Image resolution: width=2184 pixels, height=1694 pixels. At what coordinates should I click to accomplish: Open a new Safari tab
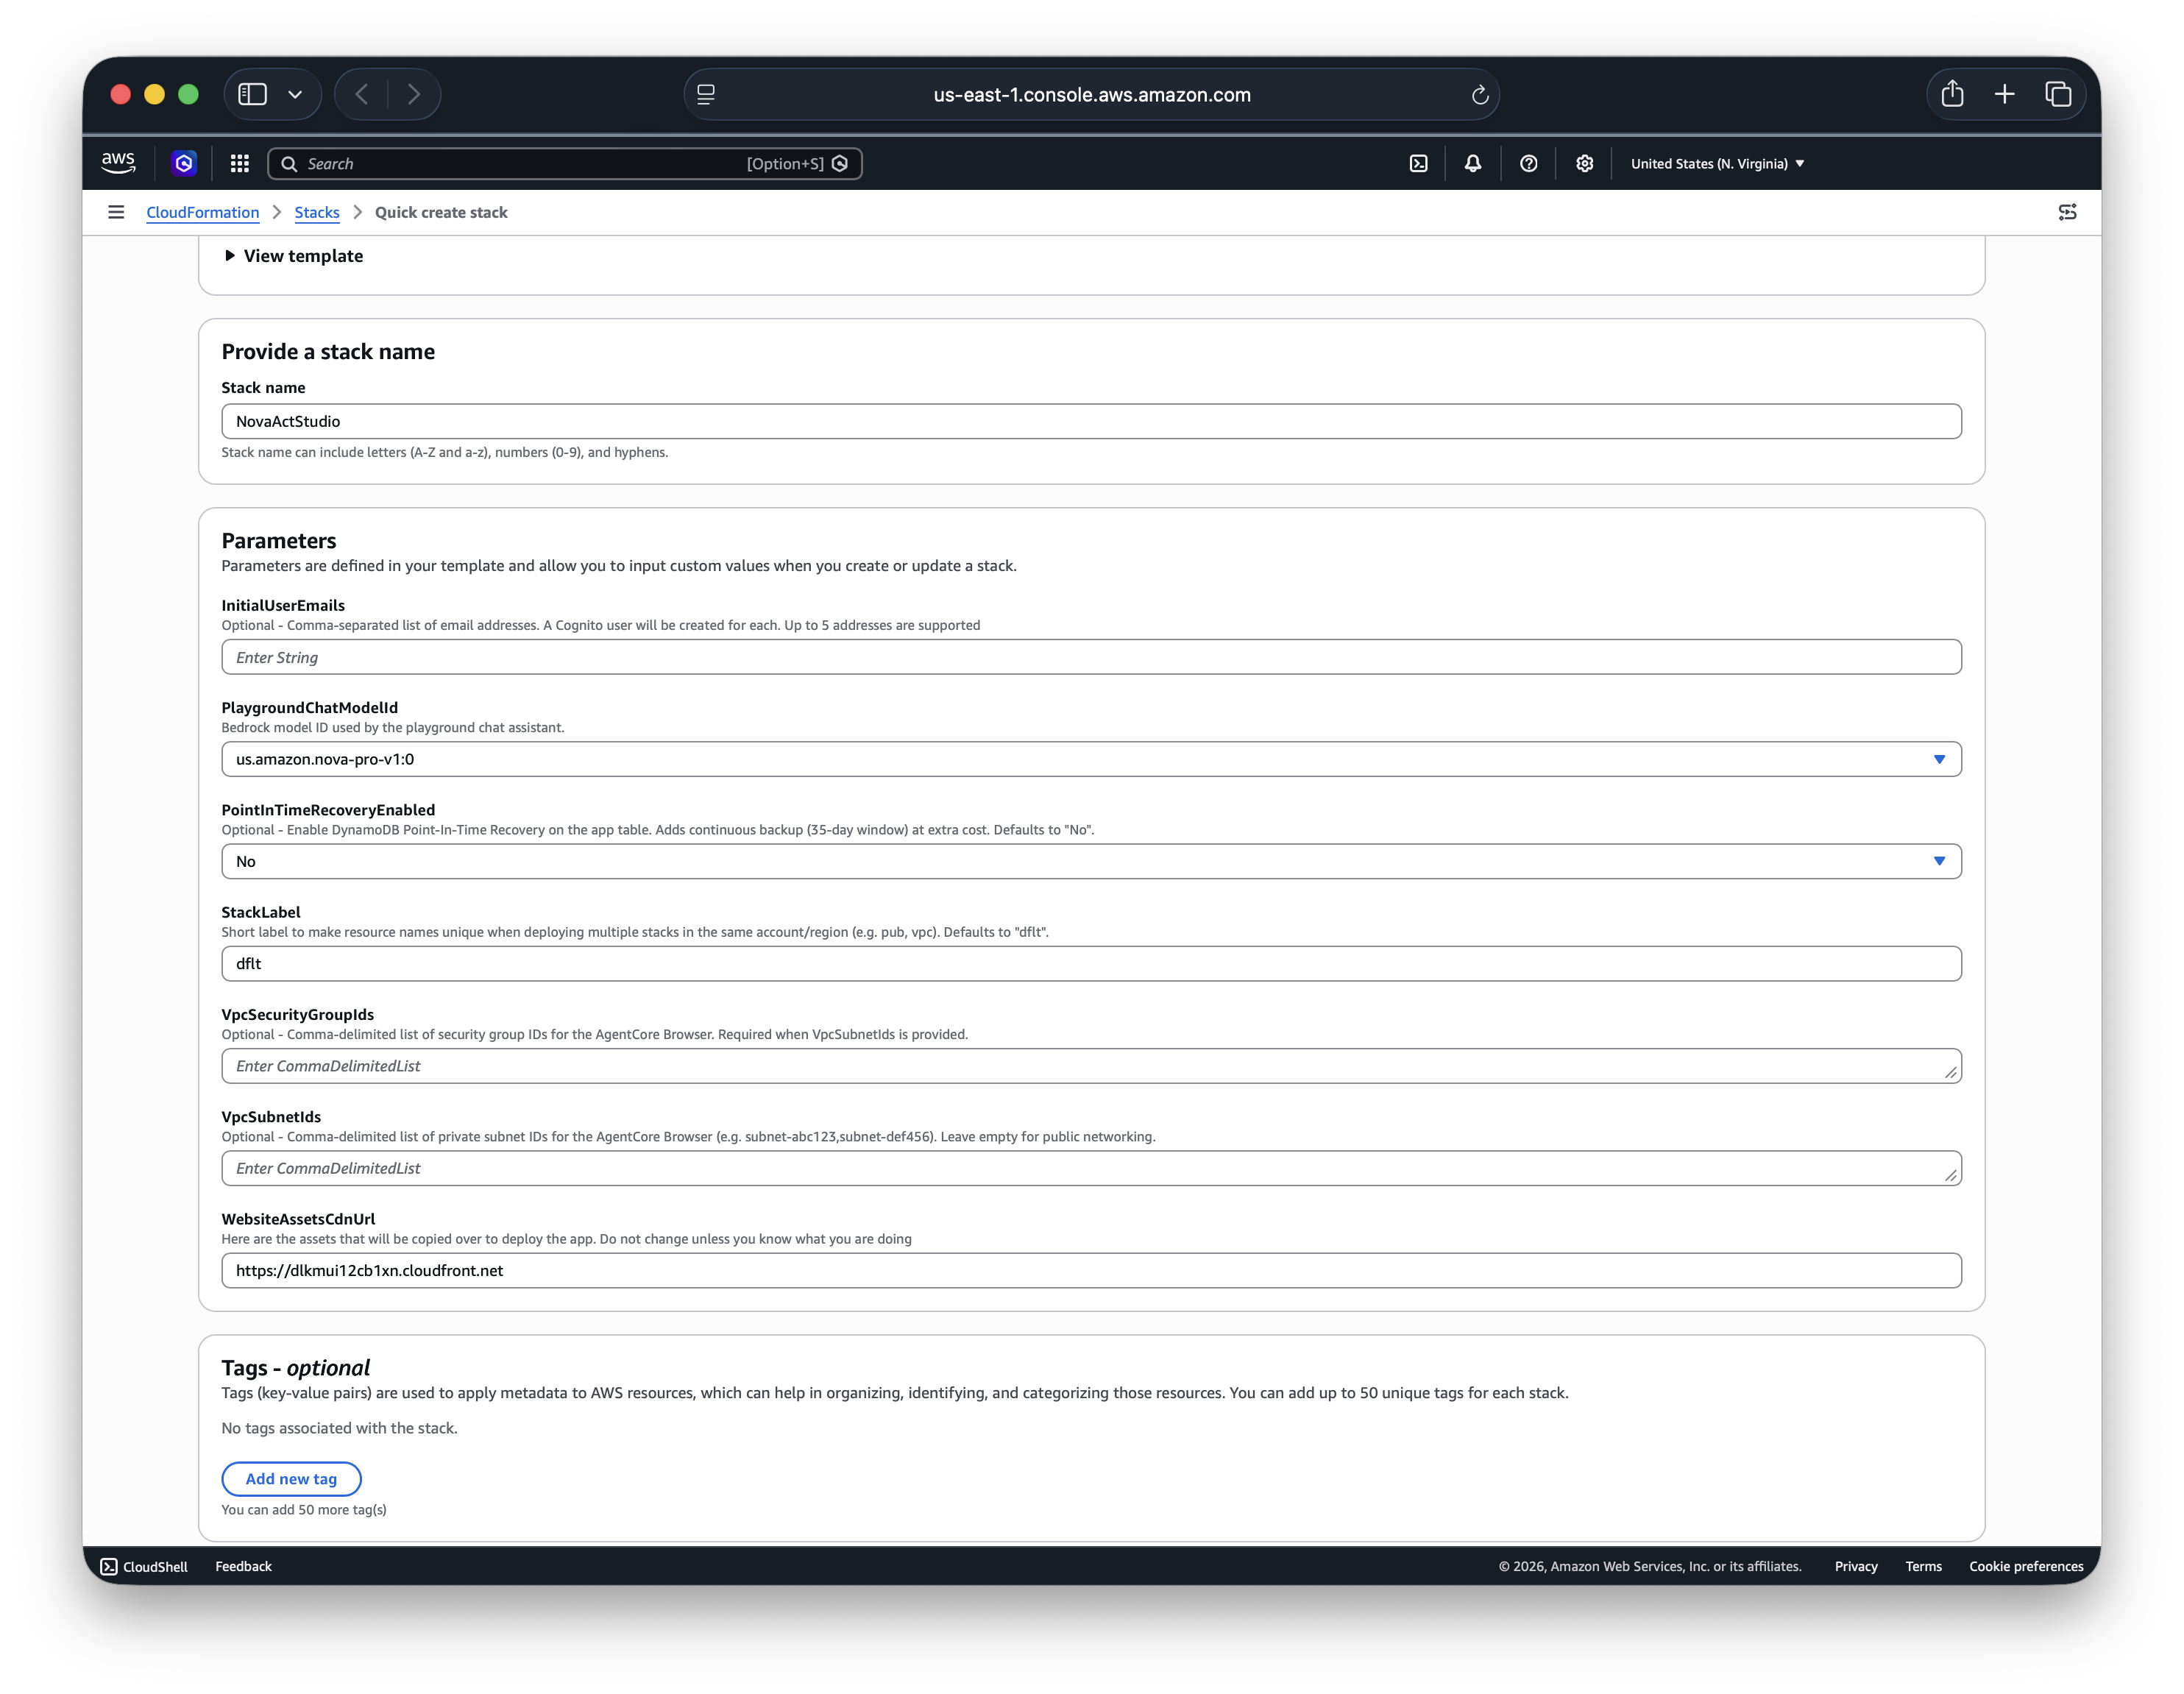(x=2005, y=94)
